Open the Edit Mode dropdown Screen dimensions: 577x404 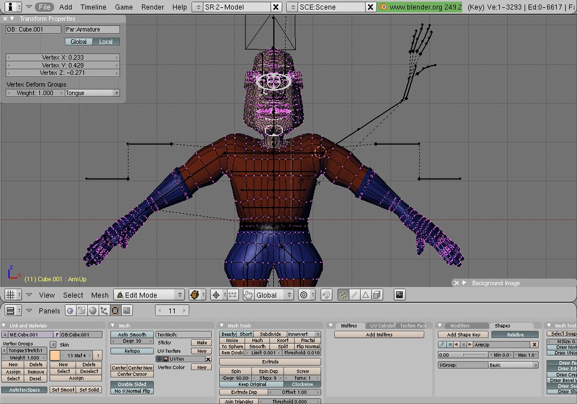tap(149, 295)
